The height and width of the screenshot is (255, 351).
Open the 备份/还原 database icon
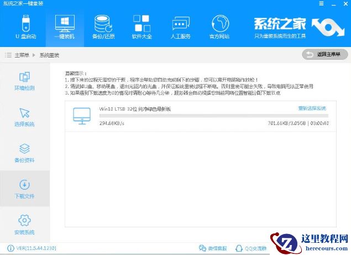(103, 24)
